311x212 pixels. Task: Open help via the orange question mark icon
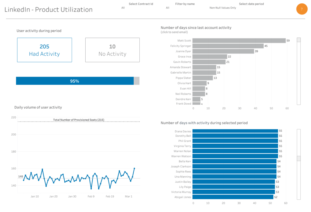coord(302,9)
